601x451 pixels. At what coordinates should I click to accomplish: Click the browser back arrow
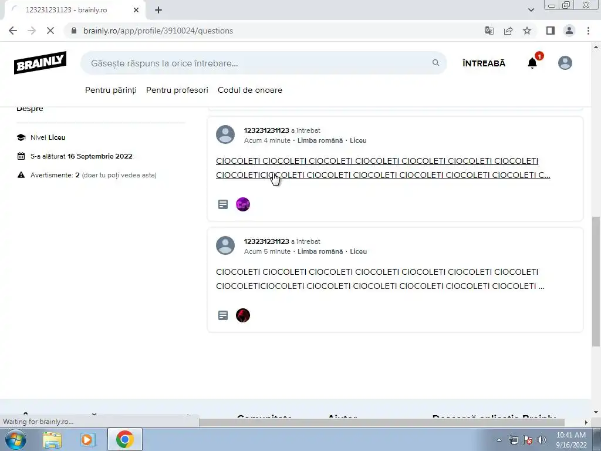pos(13,31)
